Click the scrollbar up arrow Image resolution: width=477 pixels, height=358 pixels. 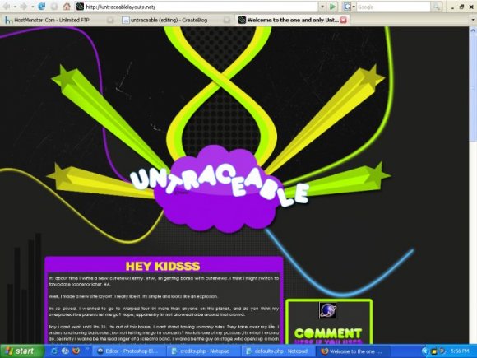(x=474, y=30)
